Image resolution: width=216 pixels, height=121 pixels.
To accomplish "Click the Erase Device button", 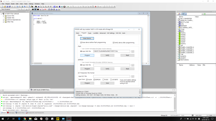I will [87, 38].
